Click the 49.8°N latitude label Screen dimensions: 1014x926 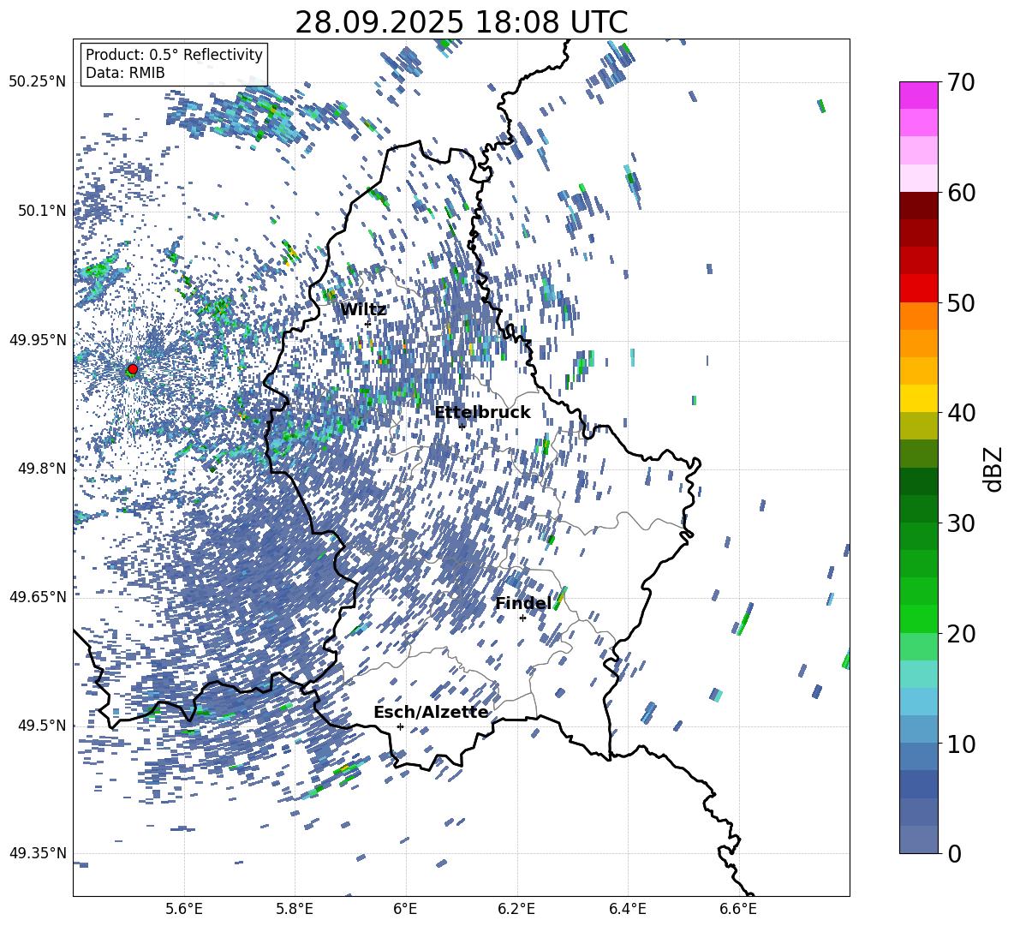pyautogui.click(x=42, y=469)
